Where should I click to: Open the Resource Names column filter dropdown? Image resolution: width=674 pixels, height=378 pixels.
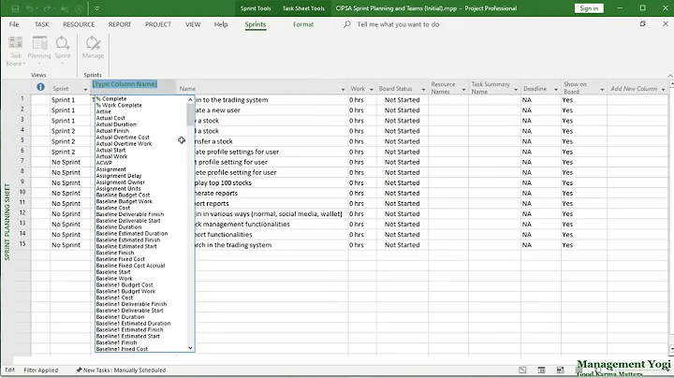click(x=463, y=89)
